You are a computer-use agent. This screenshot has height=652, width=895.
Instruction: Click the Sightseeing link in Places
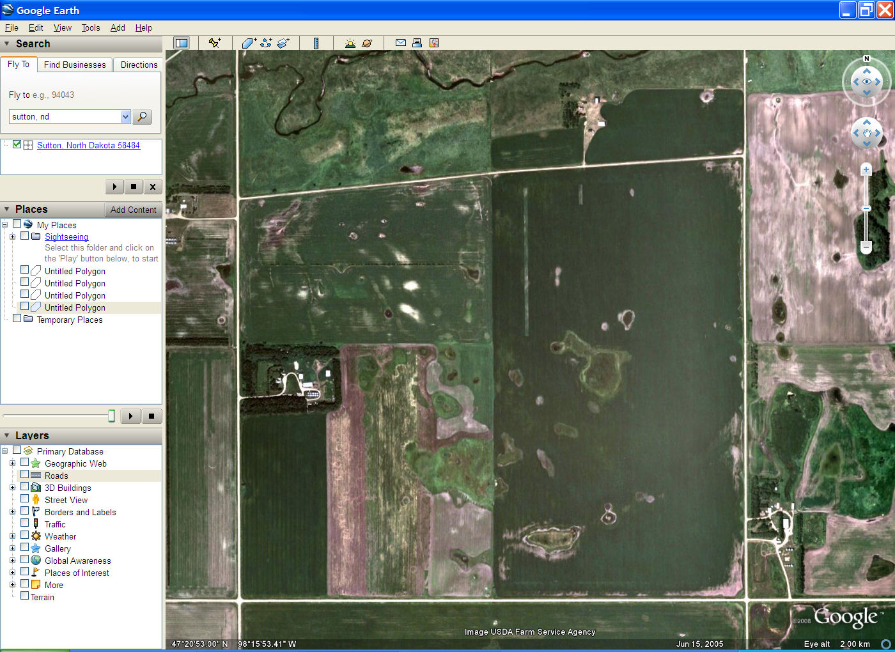[66, 237]
